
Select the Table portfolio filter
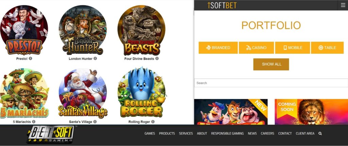coord(327,47)
